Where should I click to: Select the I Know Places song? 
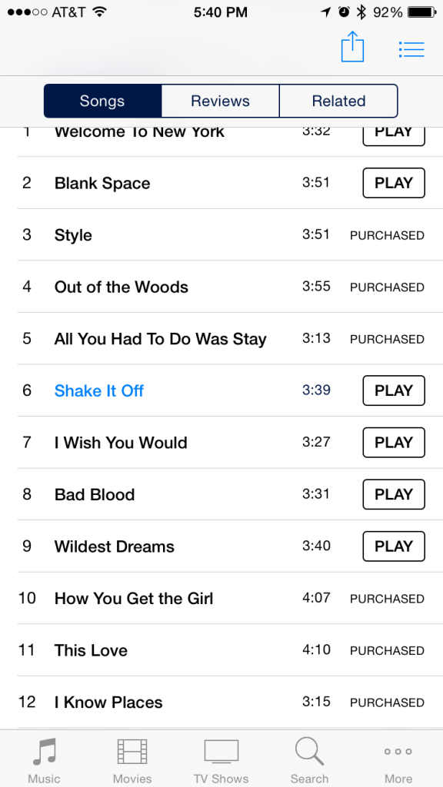(x=108, y=702)
